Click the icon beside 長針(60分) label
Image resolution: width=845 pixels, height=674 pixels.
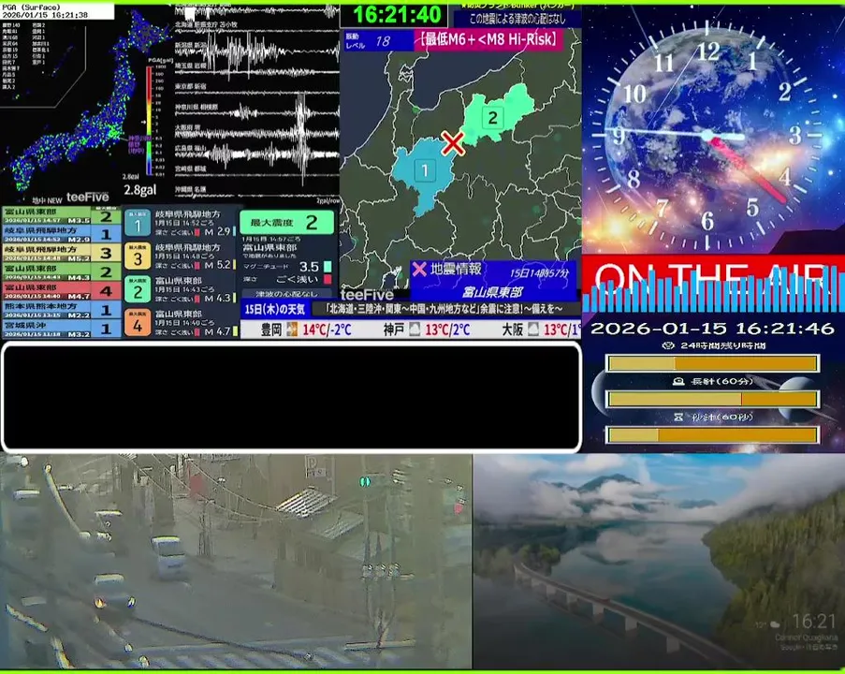tap(678, 382)
